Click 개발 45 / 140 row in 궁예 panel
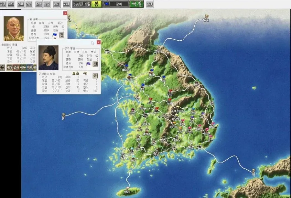The image size is (291, 198). 17,51
